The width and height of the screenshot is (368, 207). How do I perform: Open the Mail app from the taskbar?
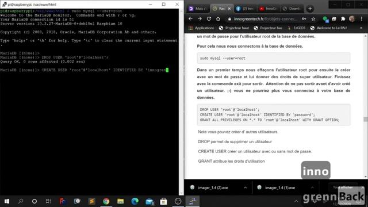(x=149, y=201)
